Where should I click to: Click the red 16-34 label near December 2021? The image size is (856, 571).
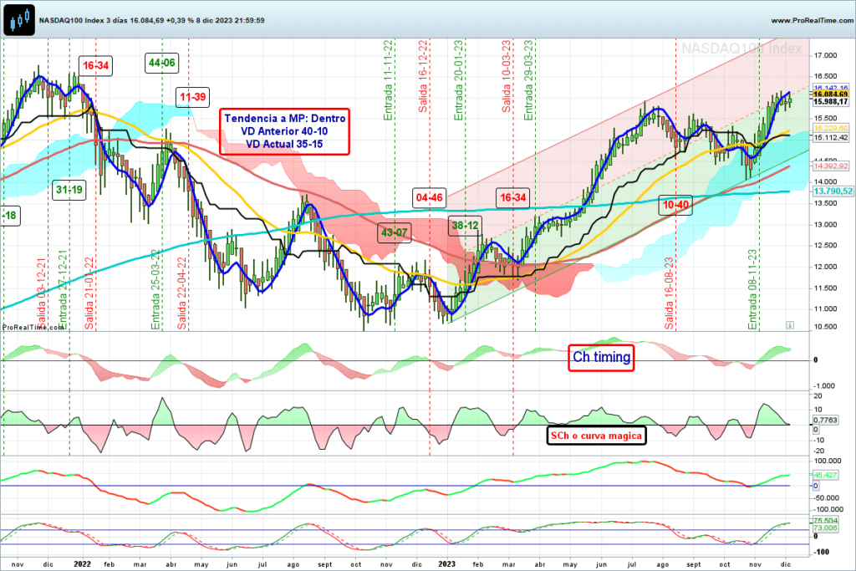95,66
